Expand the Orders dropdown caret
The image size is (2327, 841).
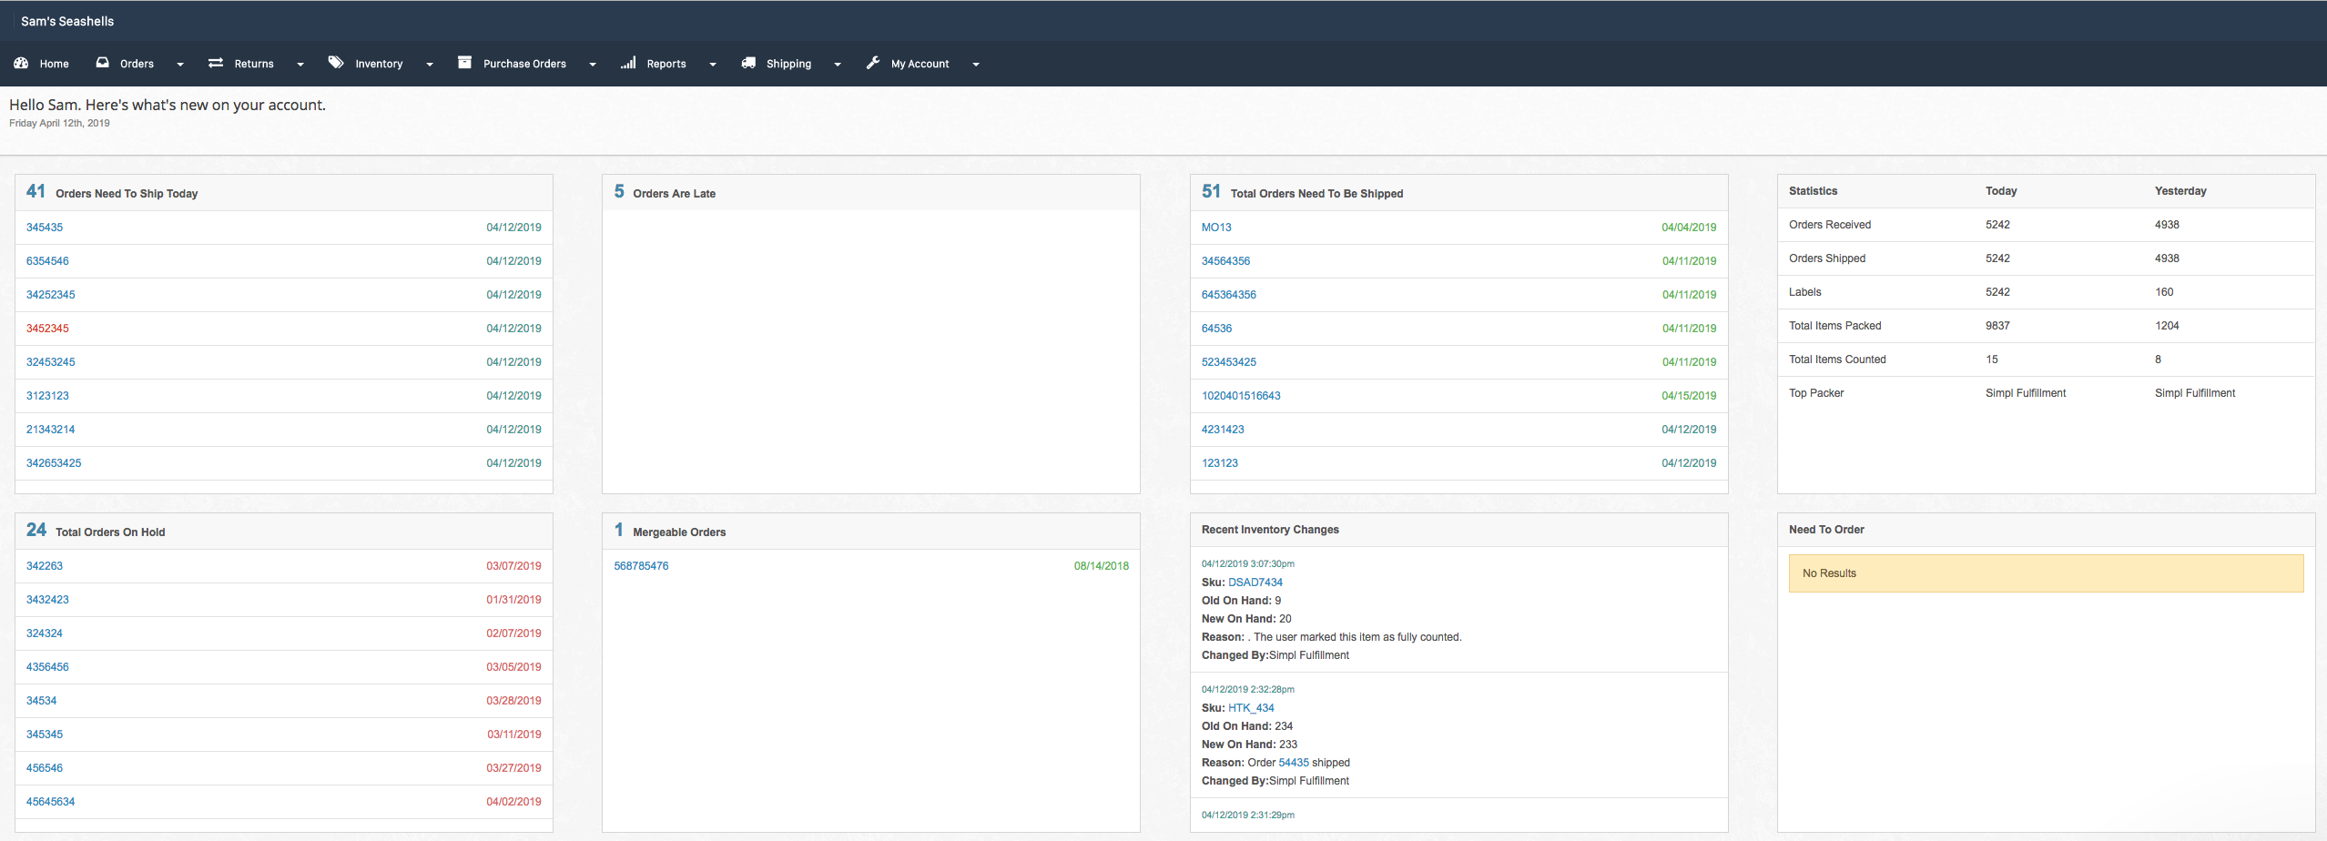tap(180, 65)
